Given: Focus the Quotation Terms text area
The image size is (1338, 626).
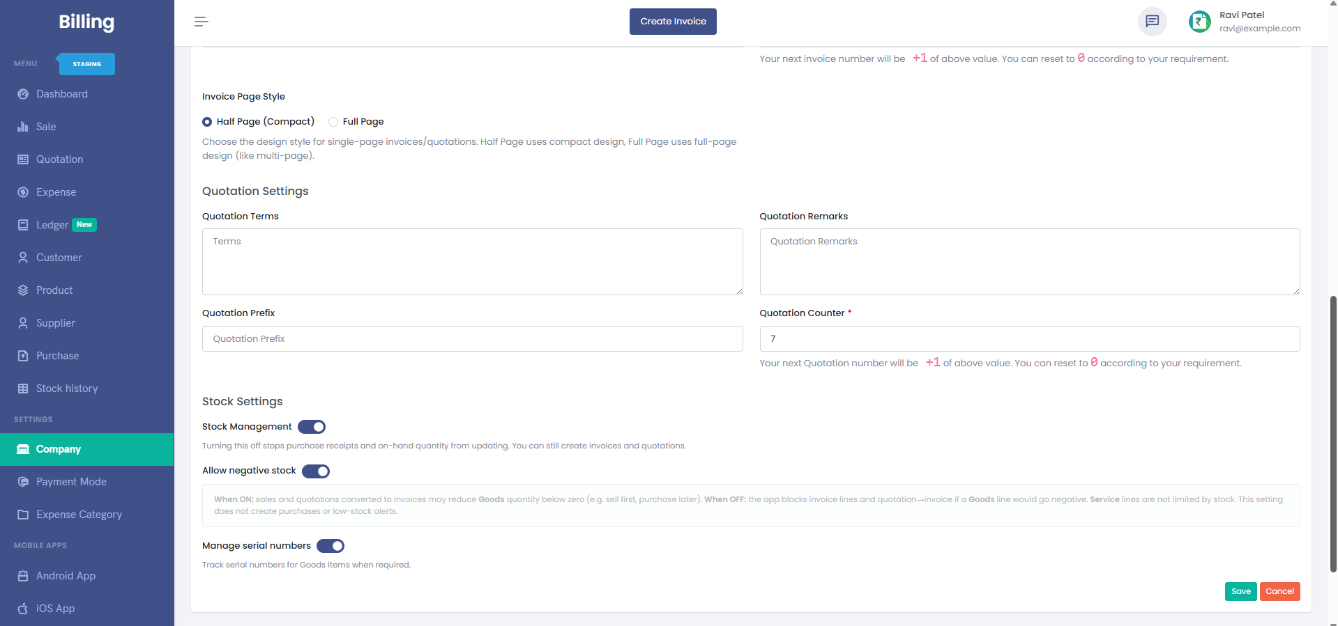Looking at the screenshot, I should click(x=472, y=262).
